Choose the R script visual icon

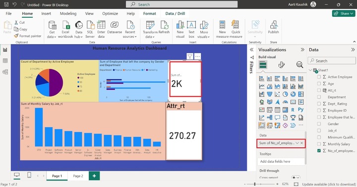pyautogui.click(x=293, y=110)
